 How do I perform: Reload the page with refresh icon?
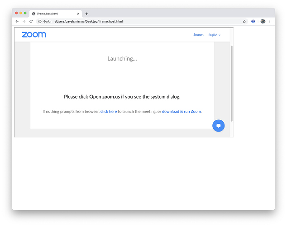pos(31,21)
